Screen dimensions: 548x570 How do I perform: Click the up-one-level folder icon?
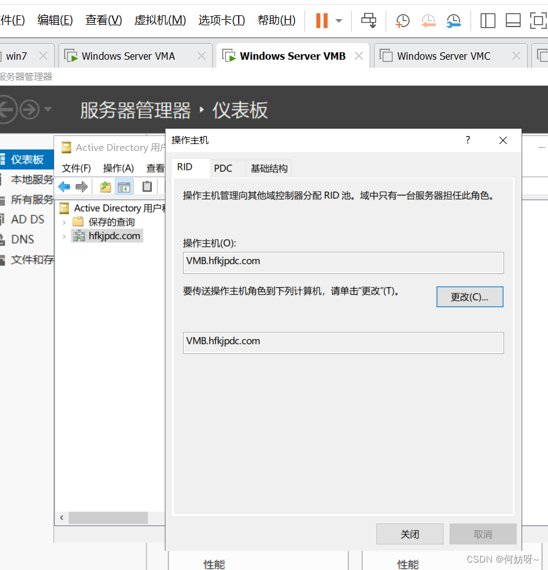pyautogui.click(x=106, y=187)
